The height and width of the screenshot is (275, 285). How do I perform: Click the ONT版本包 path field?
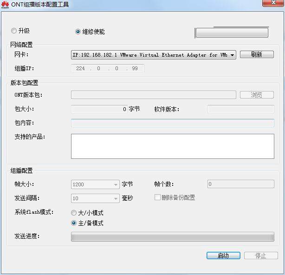(x=153, y=95)
